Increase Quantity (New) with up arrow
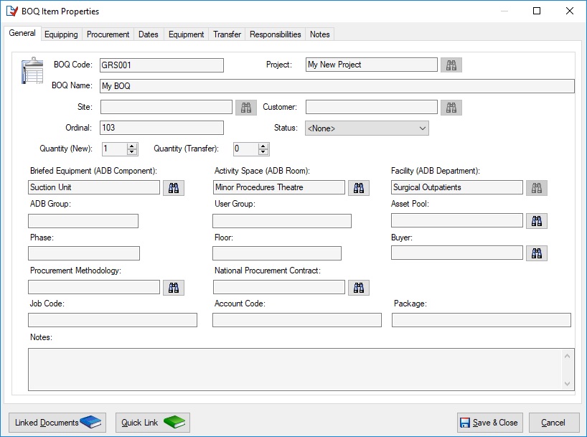587x437 pixels. click(x=132, y=146)
